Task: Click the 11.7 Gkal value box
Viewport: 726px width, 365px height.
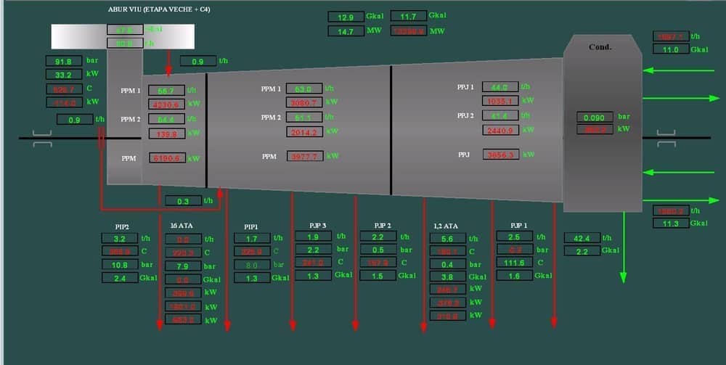Action: pos(408,16)
